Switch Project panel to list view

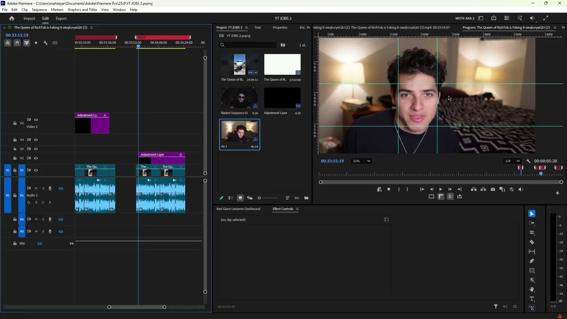click(x=231, y=198)
